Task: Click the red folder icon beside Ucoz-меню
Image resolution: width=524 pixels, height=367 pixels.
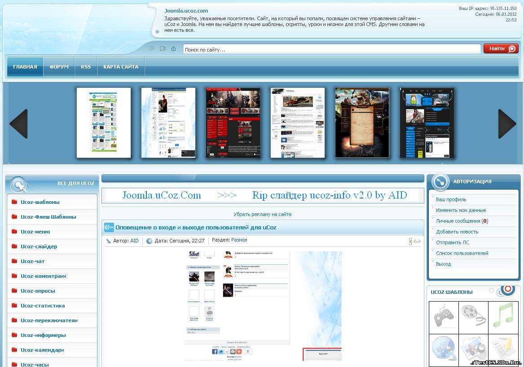Action: coord(14,231)
